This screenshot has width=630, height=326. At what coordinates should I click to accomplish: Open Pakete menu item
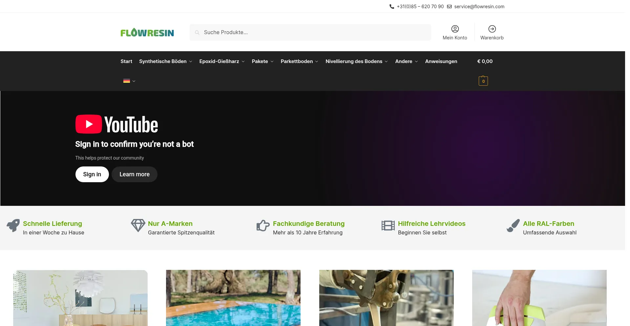coord(260,61)
